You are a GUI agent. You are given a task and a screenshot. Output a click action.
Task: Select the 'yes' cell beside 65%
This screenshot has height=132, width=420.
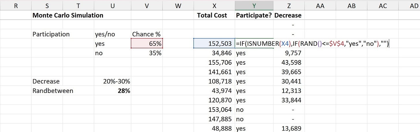[x=112, y=44]
